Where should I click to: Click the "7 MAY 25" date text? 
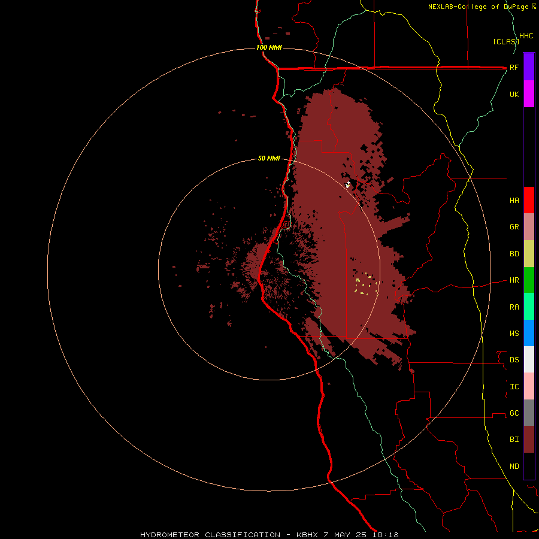pos(345,535)
